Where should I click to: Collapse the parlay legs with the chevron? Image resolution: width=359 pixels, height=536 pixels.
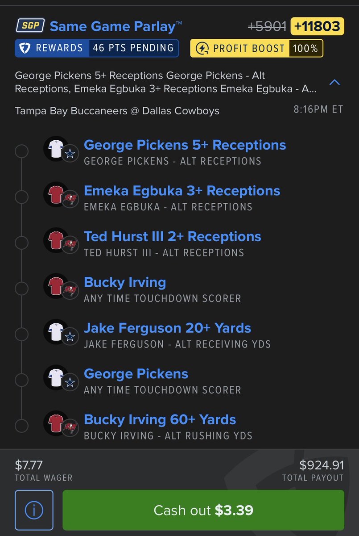334,82
